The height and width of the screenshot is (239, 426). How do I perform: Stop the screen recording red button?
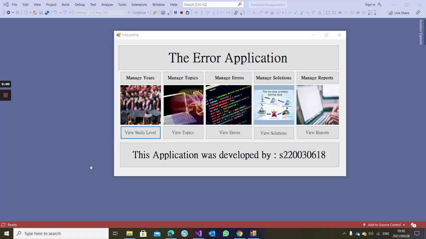pyautogui.click(x=6, y=96)
